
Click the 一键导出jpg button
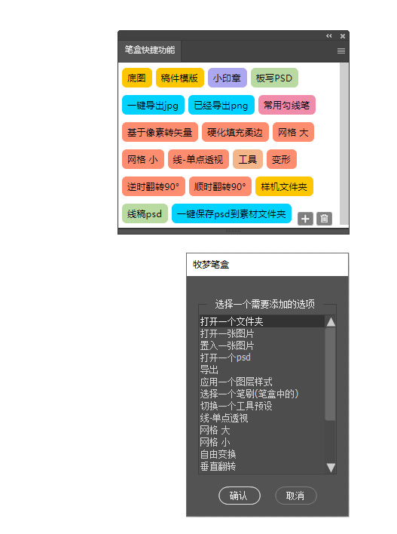point(153,105)
